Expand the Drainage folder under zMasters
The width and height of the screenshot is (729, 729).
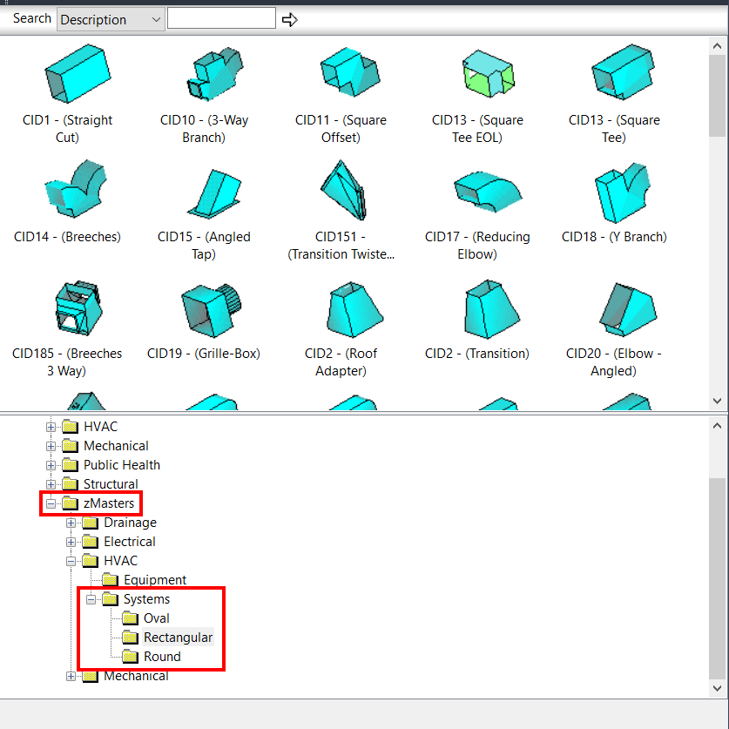70,522
